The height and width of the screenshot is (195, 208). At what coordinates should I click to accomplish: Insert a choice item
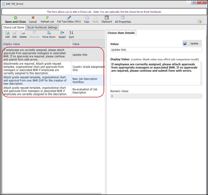pyautogui.click(x=62, y=33)
